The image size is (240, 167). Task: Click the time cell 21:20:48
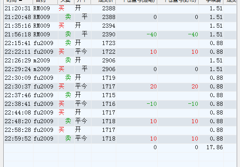click(x=18, y=17)
